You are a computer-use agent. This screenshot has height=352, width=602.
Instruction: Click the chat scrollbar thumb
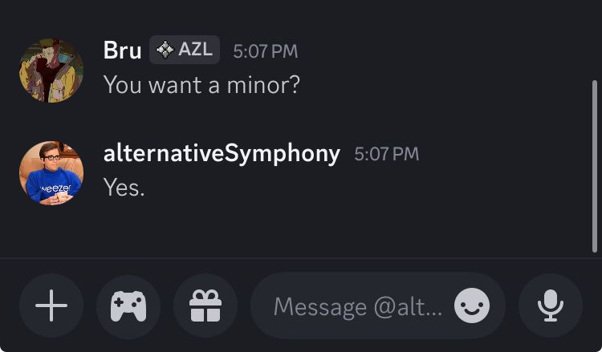coord(593,165)
